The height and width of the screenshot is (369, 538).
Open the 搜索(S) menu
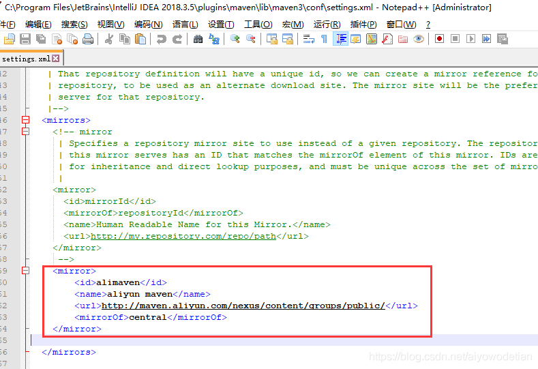74,25
